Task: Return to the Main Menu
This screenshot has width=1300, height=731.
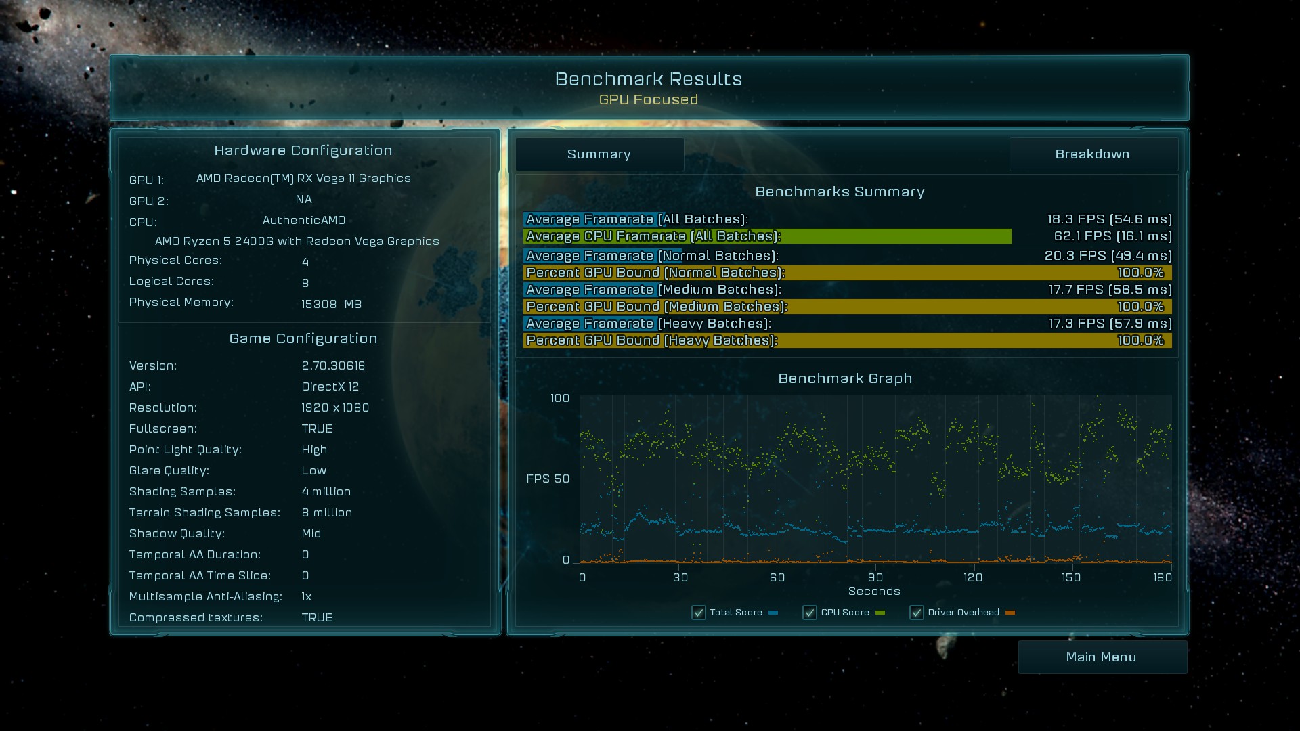Action: [x=1102, y=657]
